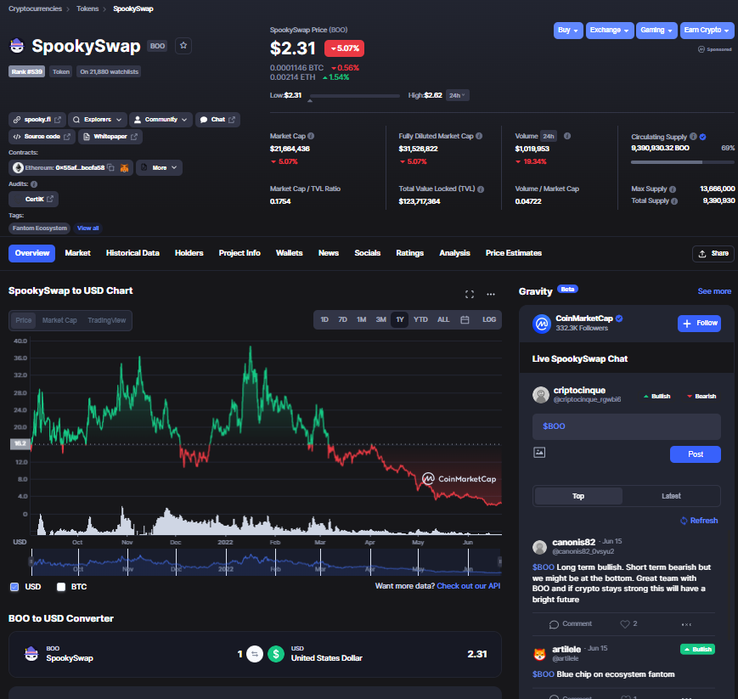Screen dimensions: 738x699
Task: Expand the Explorers dropdown
Action: (98, 120)
